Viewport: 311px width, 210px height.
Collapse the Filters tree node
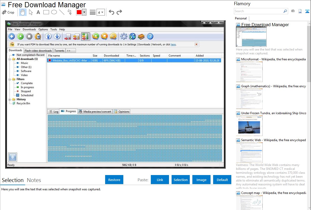pyautogui.click(x=10, y=79)
